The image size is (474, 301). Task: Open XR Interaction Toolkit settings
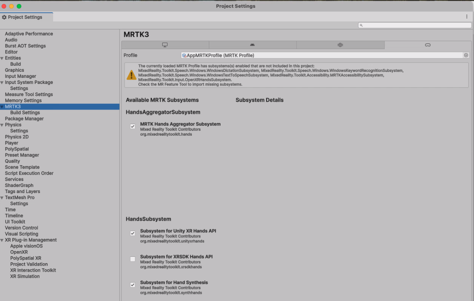pyautogui.click(x=33, y=270)
